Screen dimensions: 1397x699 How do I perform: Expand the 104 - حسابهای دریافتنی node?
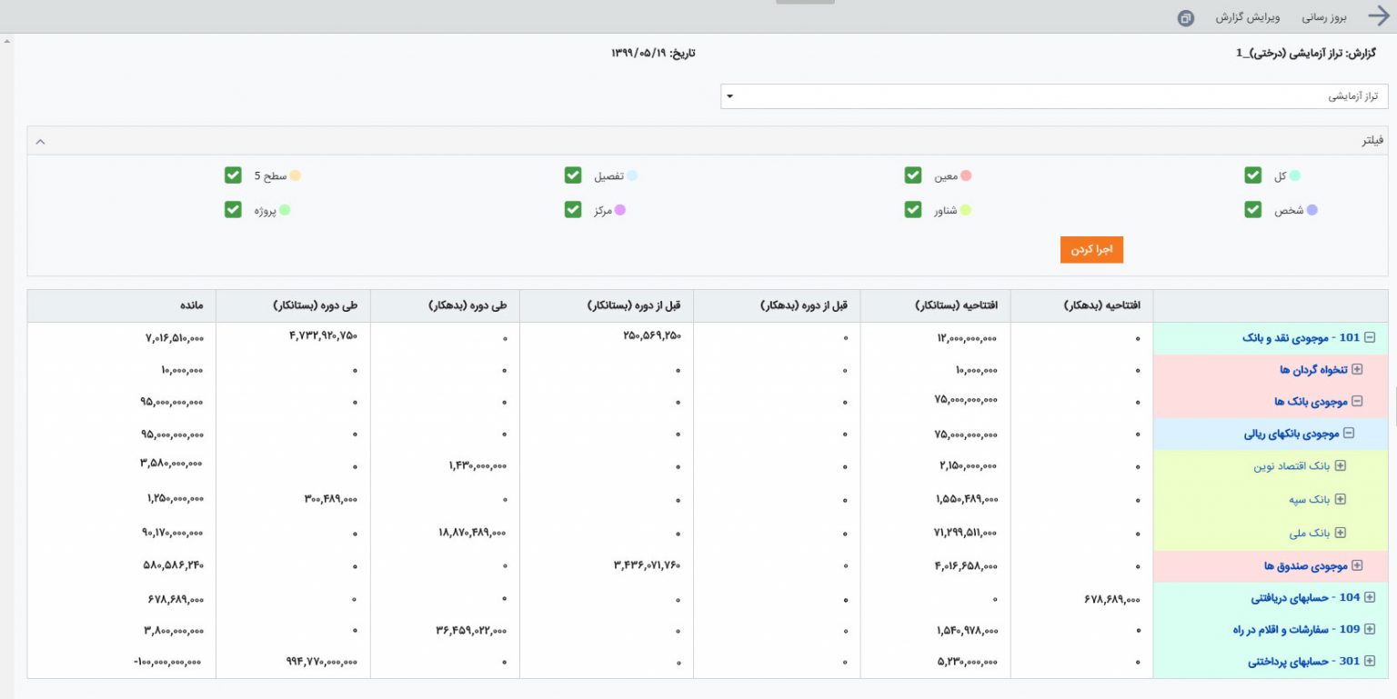tap(1370, 597)
